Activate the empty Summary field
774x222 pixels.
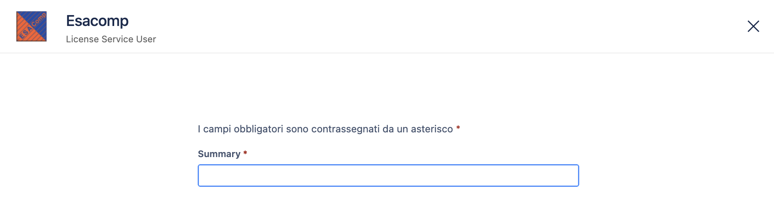388,176
